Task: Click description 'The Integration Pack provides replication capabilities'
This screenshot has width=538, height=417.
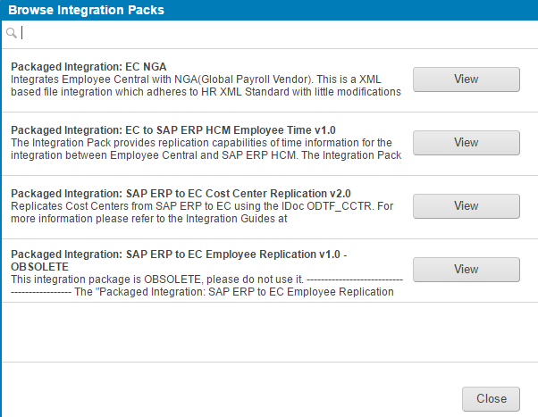Action: click(206, 149)
